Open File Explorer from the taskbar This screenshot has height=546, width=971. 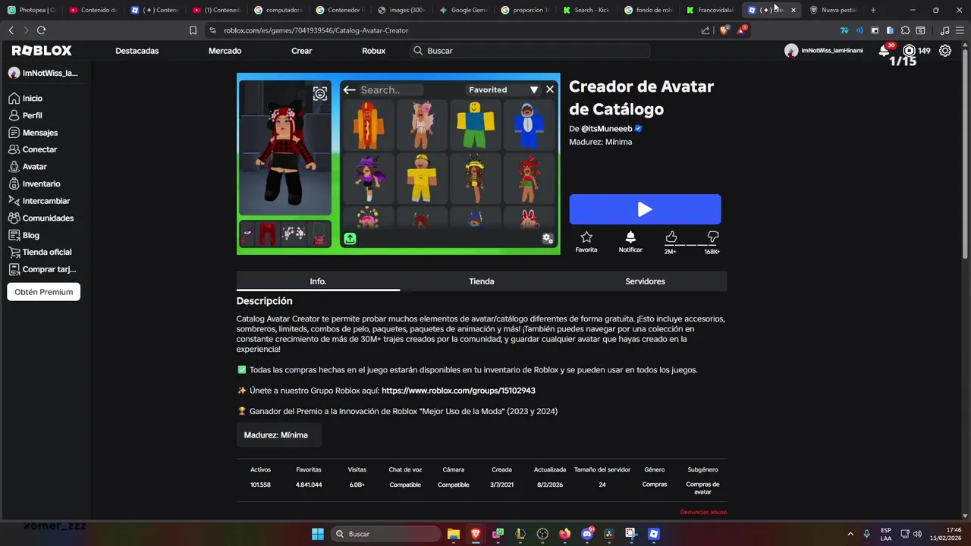tap(454, 534)
